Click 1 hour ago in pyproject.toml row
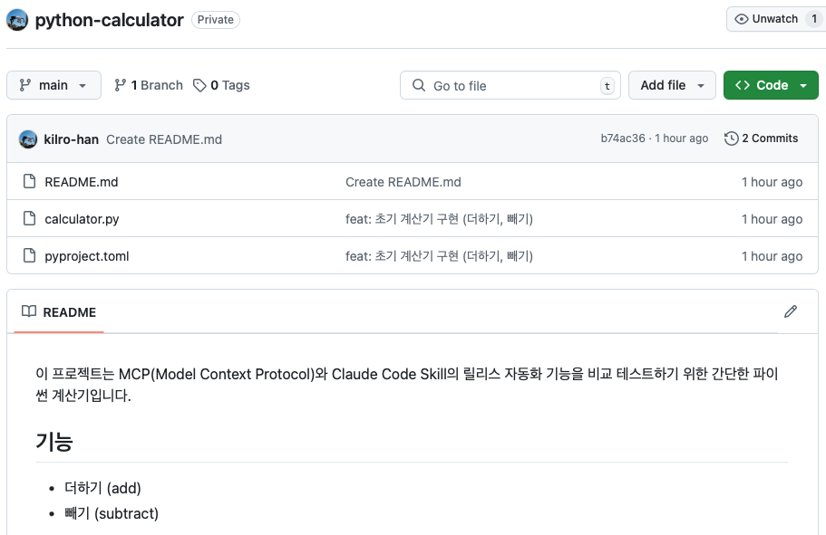This screenshot has height=535, width=826. [x=772, y=256]
